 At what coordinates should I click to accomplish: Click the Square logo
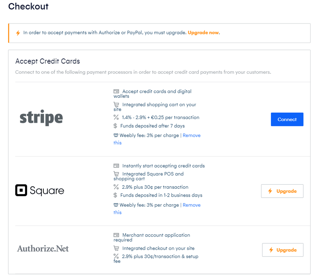click(x=40, y=190)
